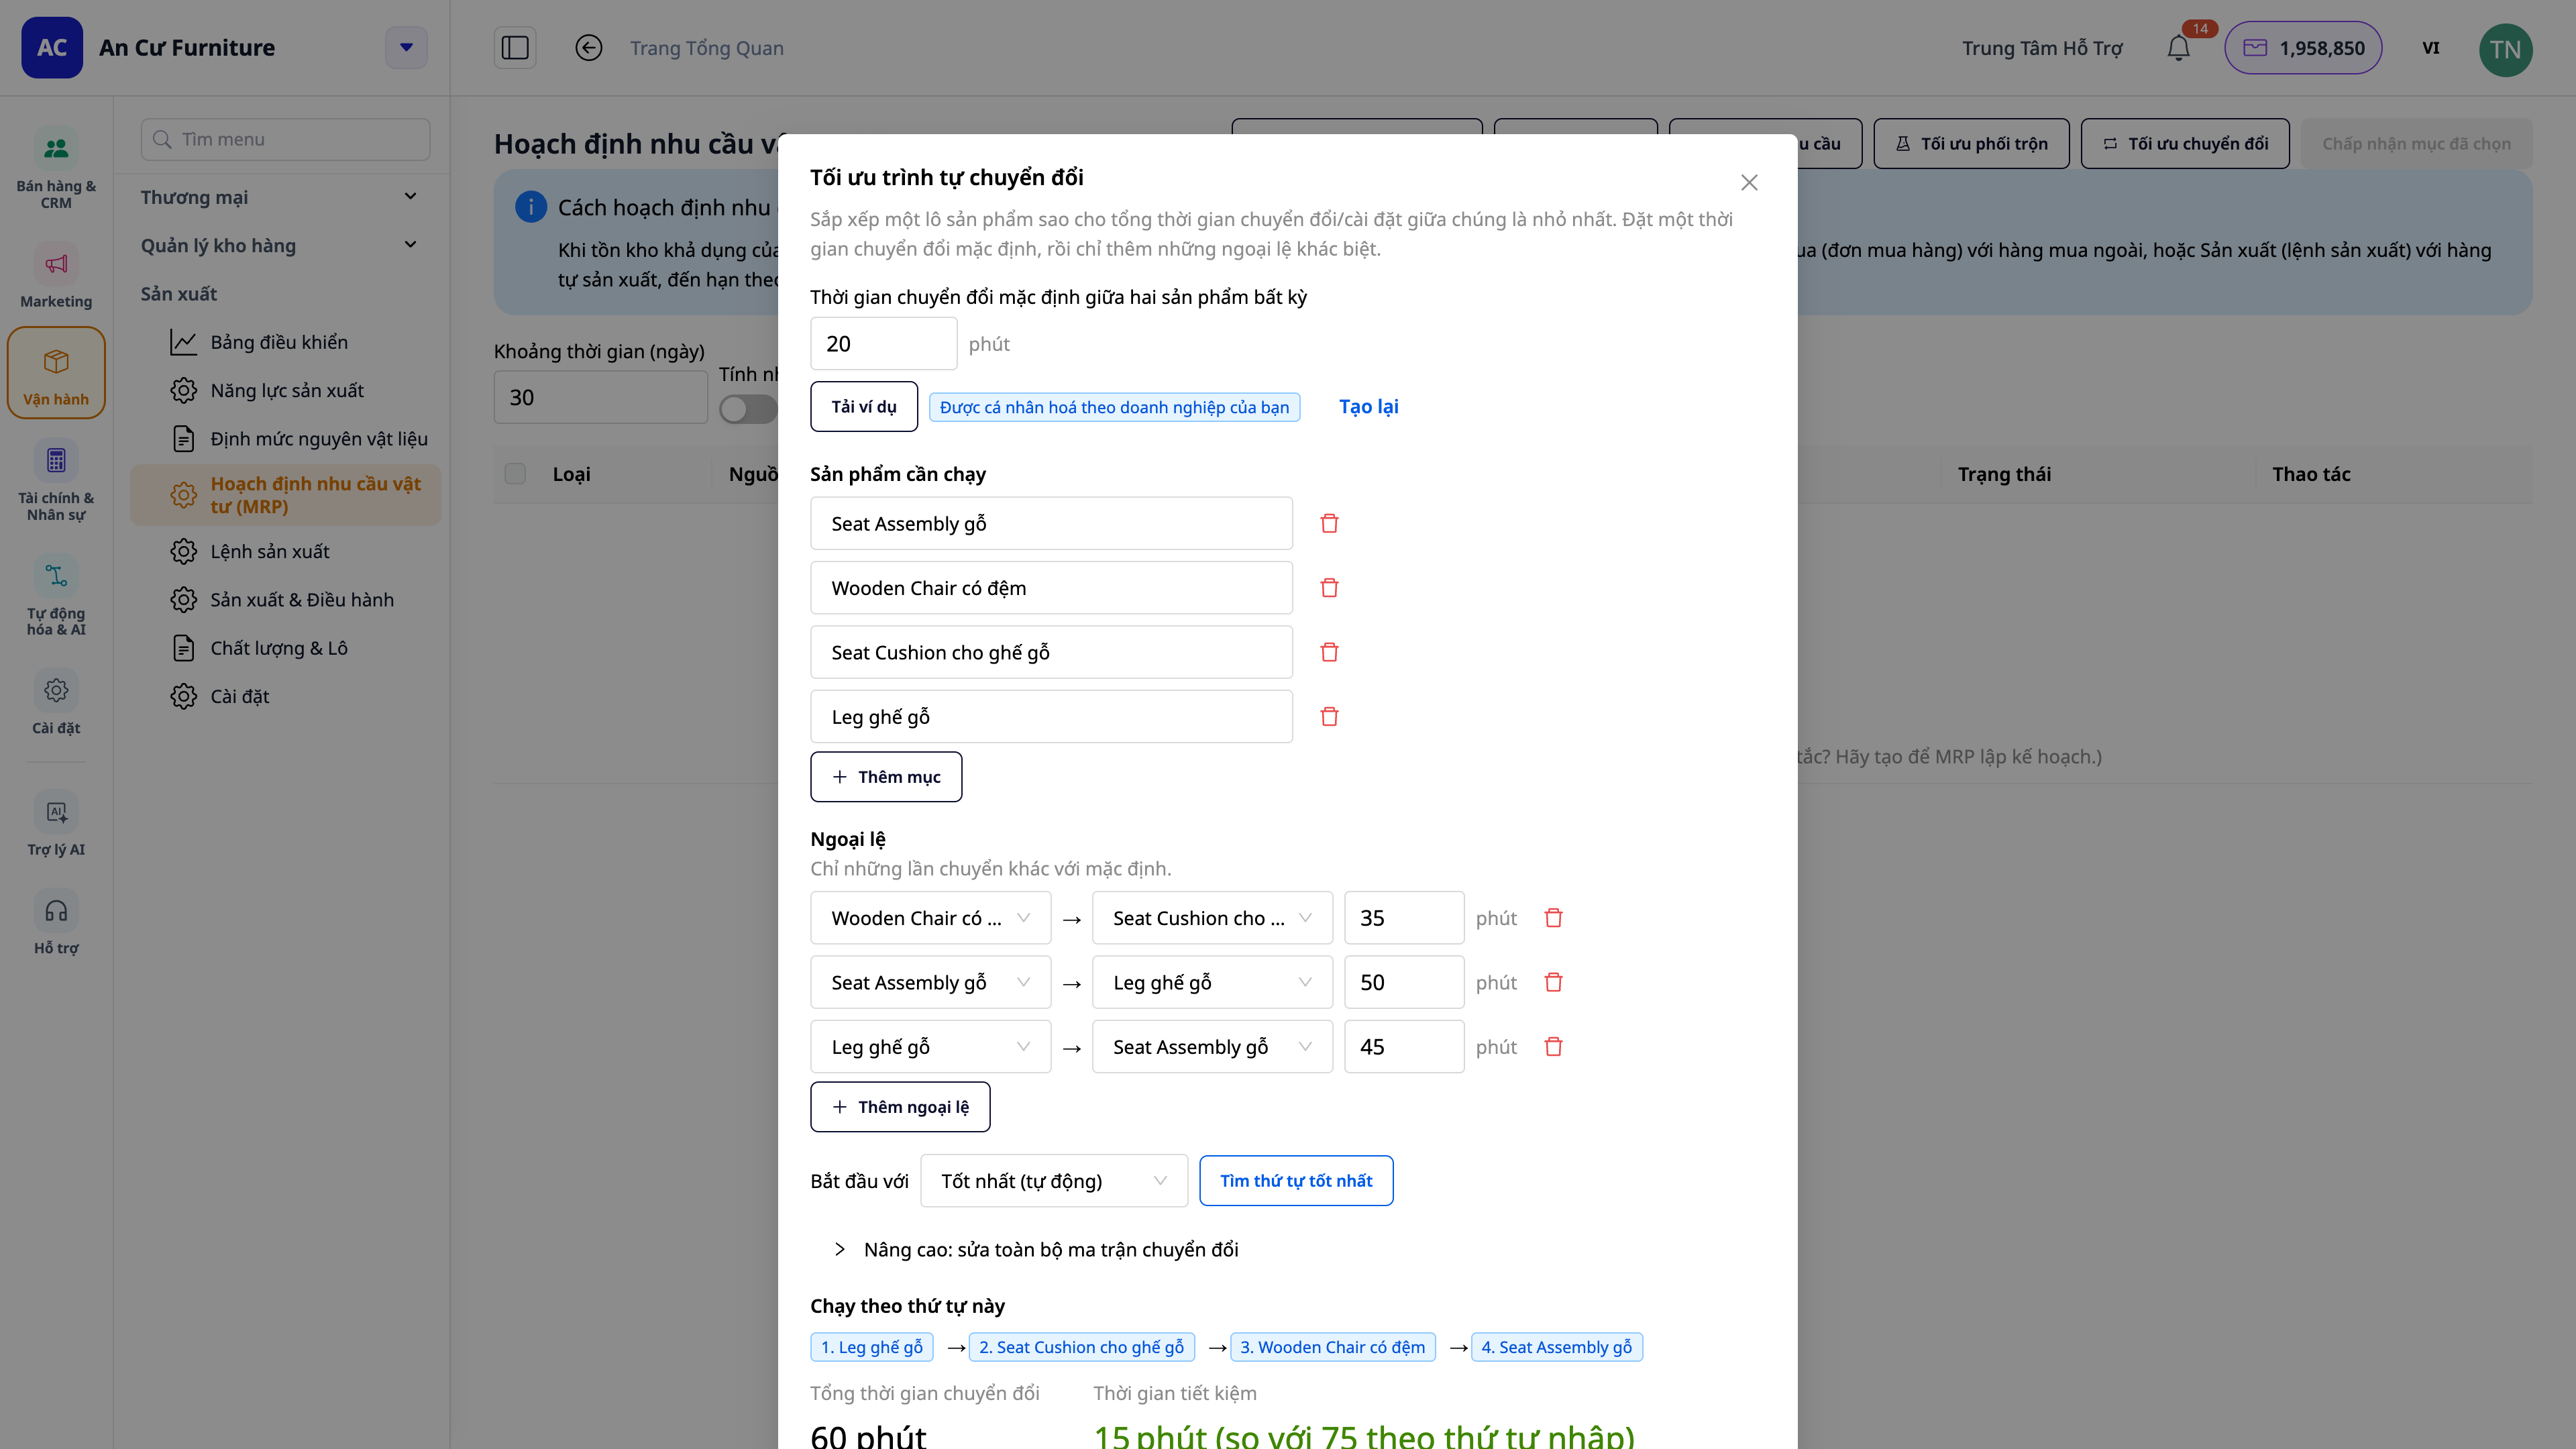Toggle the sidebar panel icon

coord(515,48)
